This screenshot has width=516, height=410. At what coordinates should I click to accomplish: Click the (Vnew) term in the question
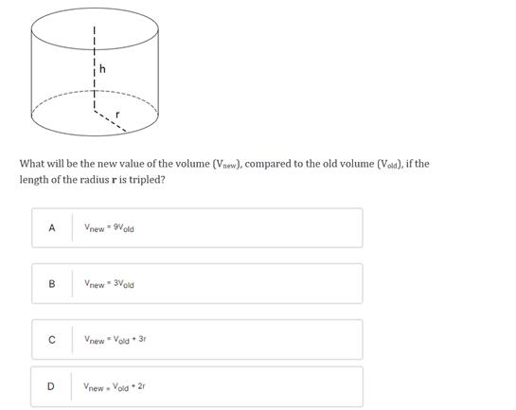[225, 164]
